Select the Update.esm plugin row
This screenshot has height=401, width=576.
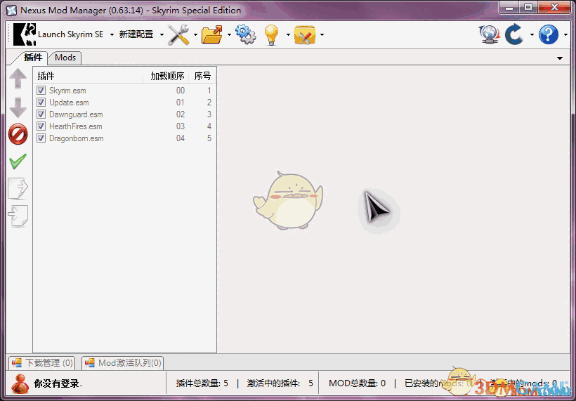(124, 102)
